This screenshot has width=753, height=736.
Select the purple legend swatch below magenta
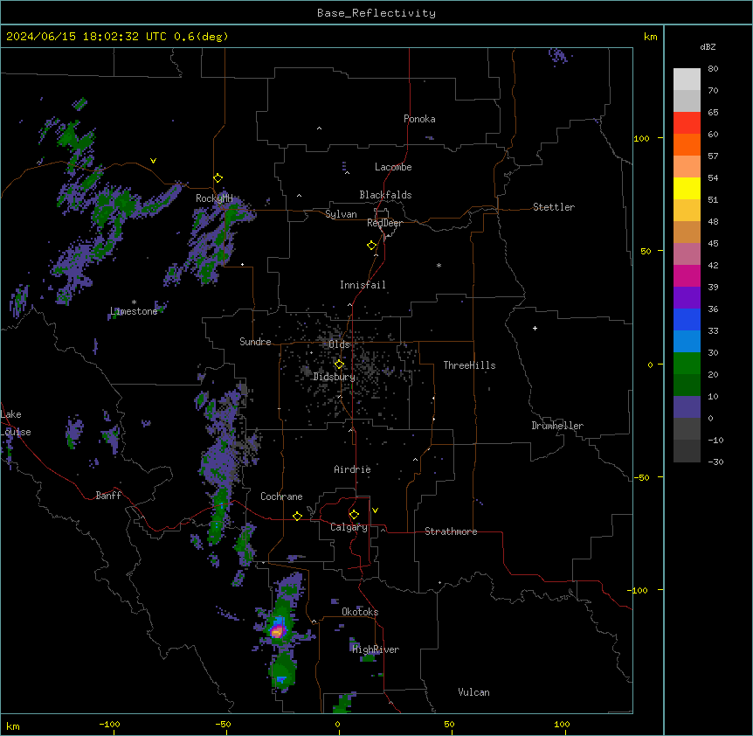pyautogui.click(x=687, y=297)
